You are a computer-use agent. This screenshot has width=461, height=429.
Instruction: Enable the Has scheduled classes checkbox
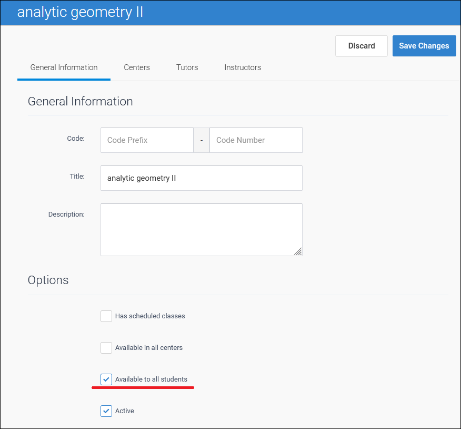click(106, 316)
